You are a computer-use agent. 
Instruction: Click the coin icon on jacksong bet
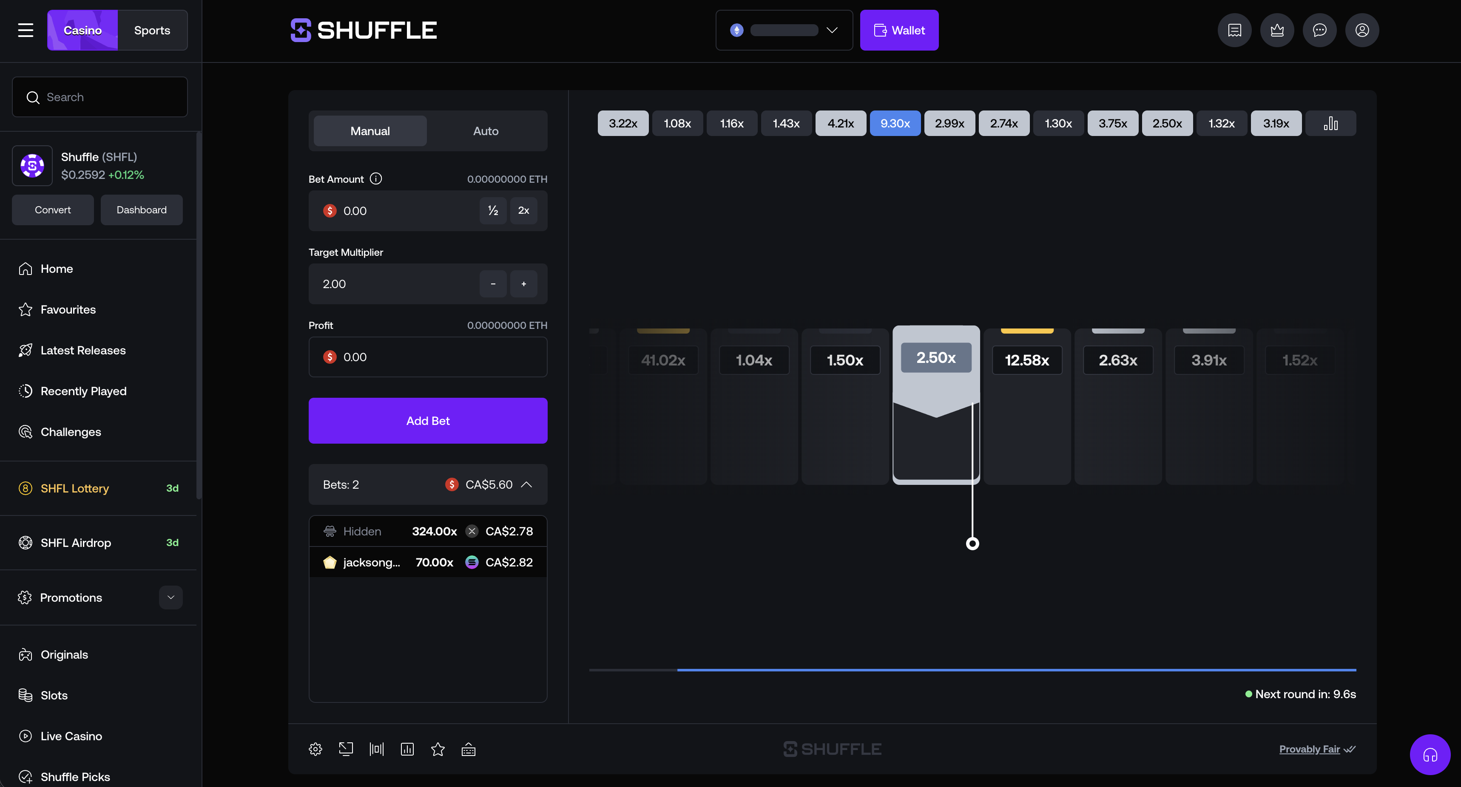[x=471, y=562]
